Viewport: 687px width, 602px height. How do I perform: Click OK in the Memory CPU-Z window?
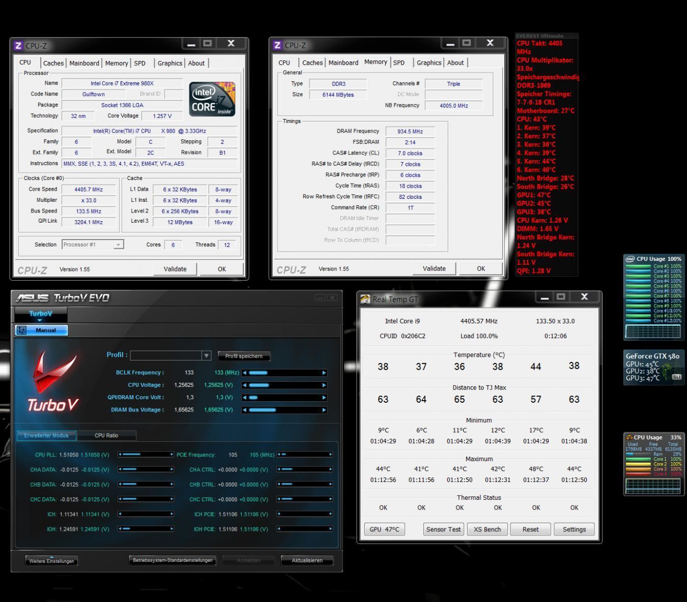point(481,268)
